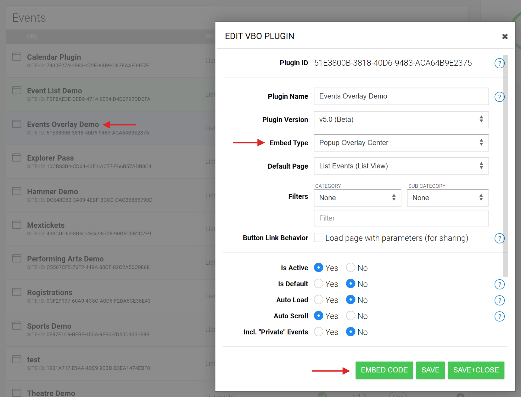This screenshot has width=521, height=397.
Task: Click the Save button
Action: pyautogui.click(x=430, y=370)
